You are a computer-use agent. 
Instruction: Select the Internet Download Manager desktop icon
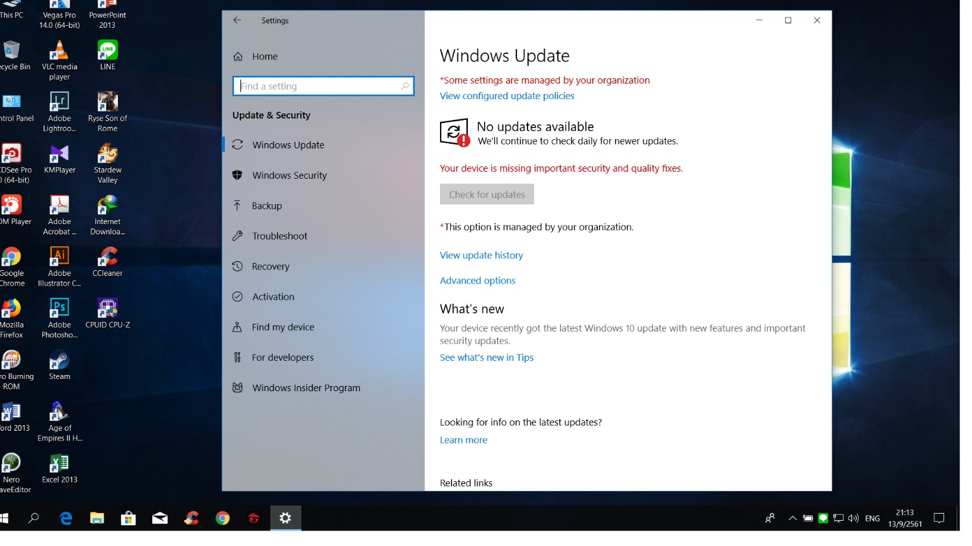pyautogui.click(x=108, y=216)
